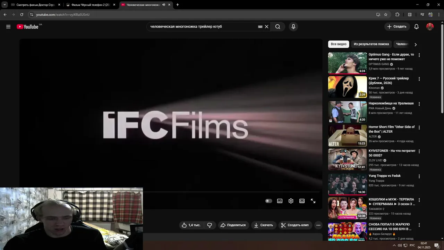444x250 pixels.
Task: Toggle autoplay switch in player
Action: coord(268,201)
